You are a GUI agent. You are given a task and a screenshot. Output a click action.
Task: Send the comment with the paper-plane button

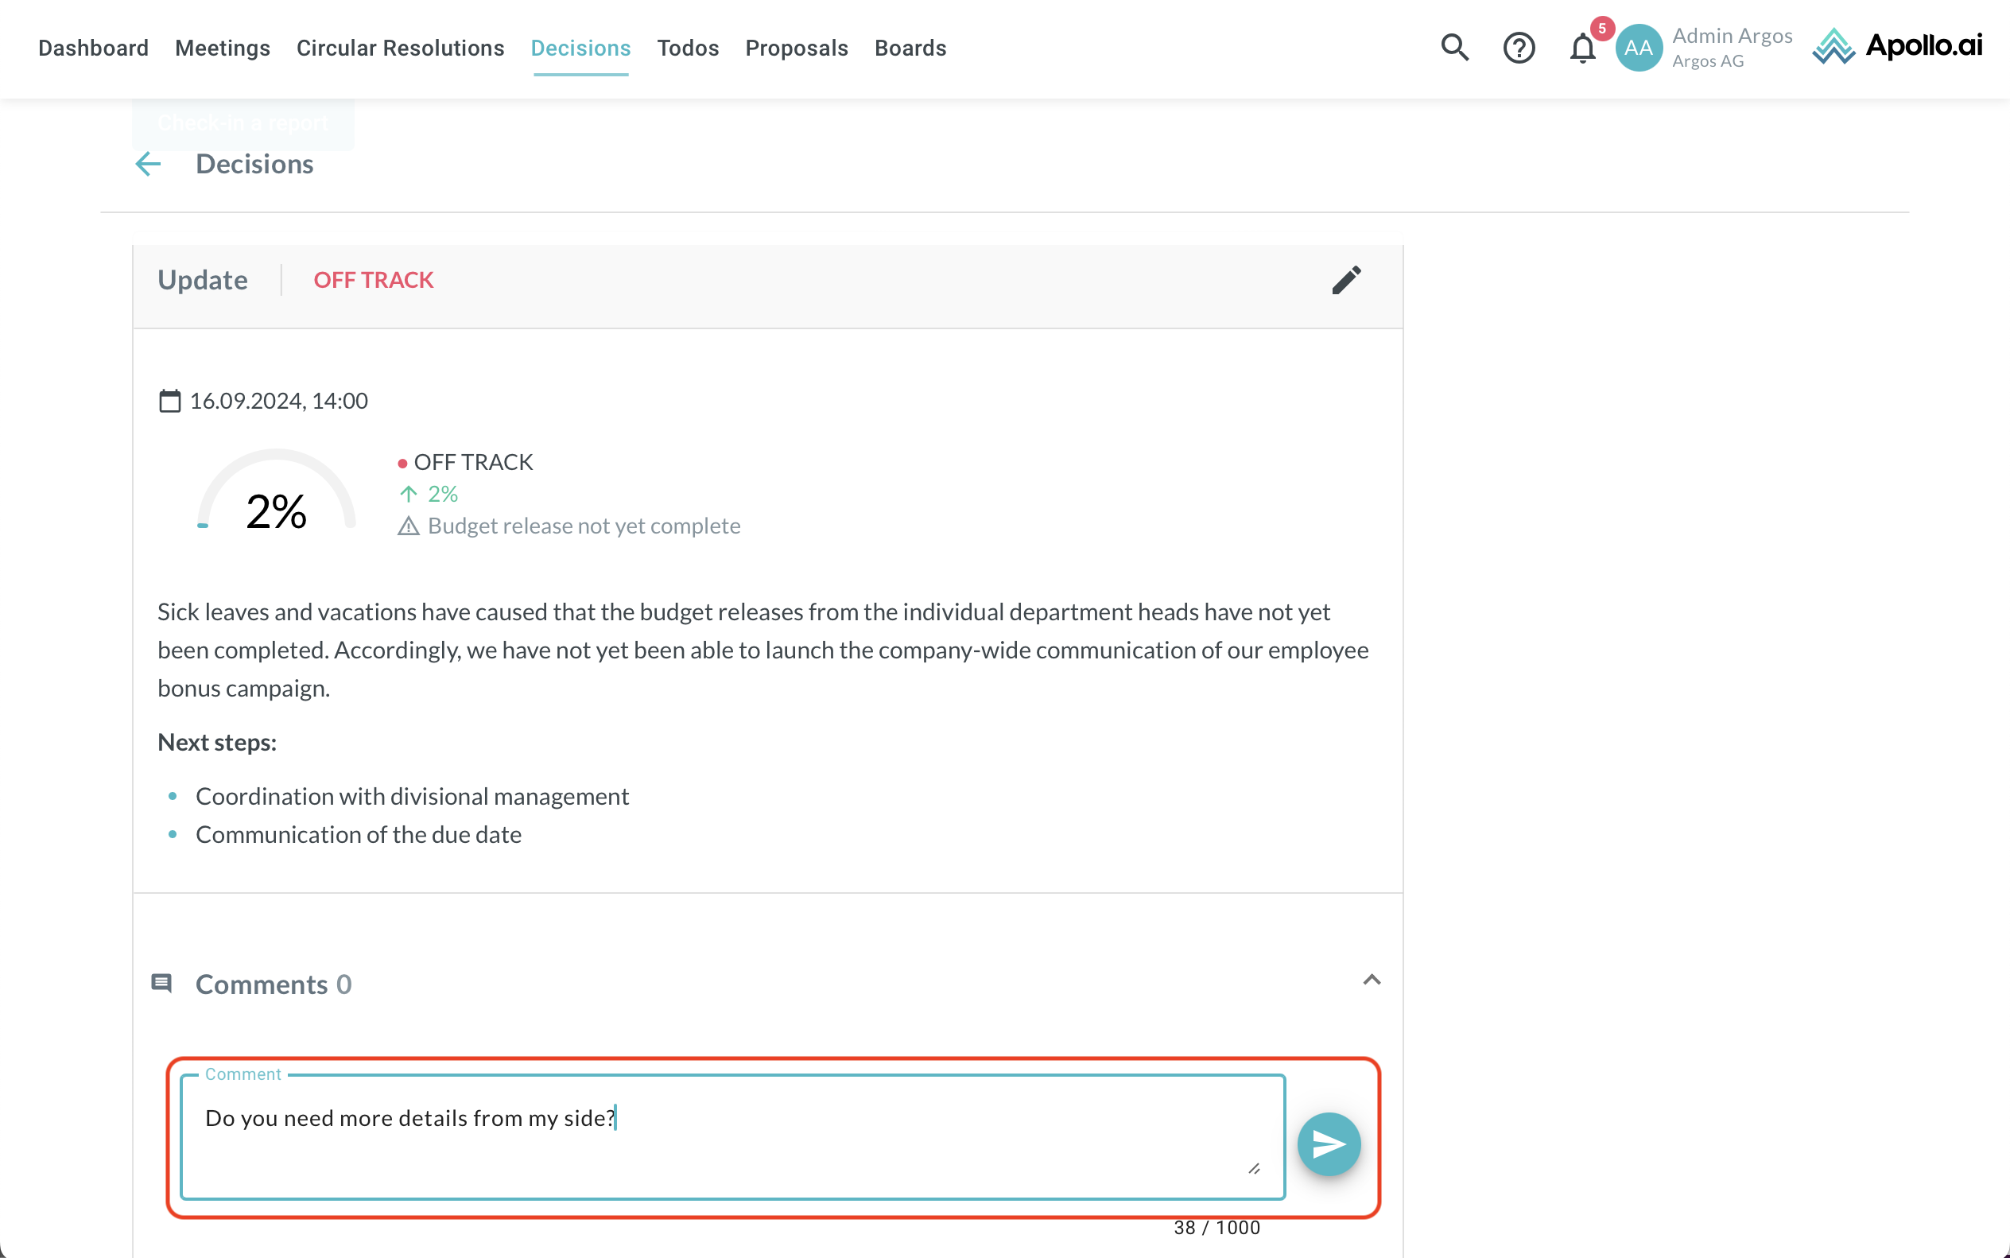tap(1329, 1144)
